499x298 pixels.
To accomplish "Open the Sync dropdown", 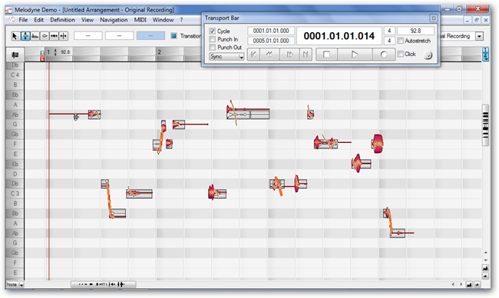I will 226,57.
